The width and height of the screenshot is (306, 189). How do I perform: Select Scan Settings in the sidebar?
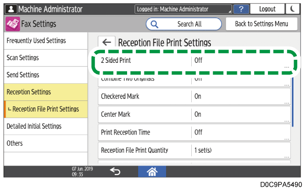[44, 58]
